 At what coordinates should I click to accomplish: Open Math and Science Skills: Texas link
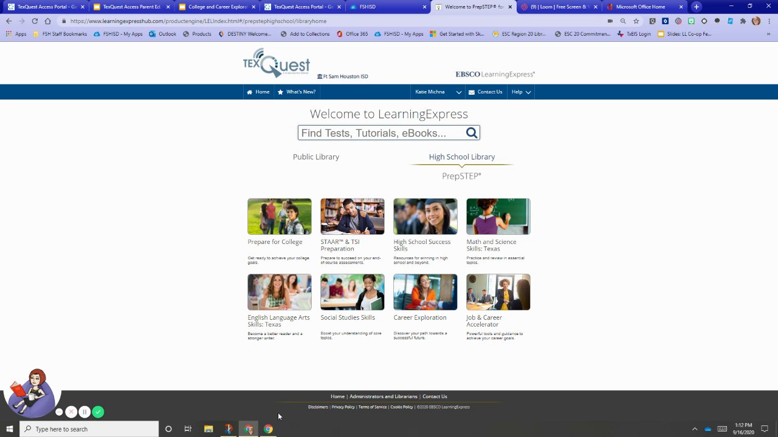[x=491, y=245]
